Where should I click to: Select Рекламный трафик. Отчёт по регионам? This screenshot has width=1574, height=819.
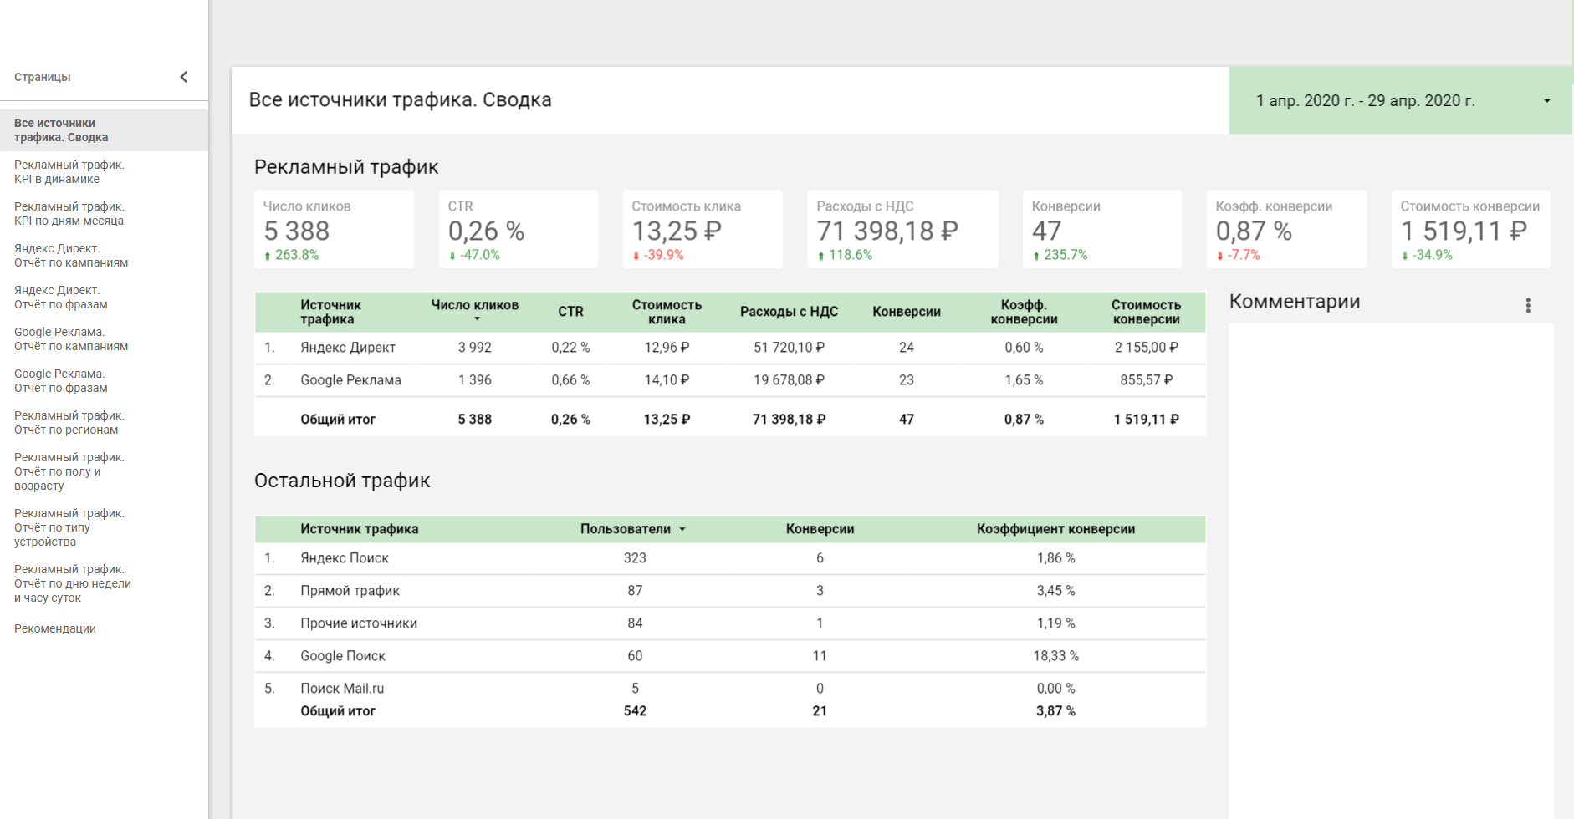(69, 423)
